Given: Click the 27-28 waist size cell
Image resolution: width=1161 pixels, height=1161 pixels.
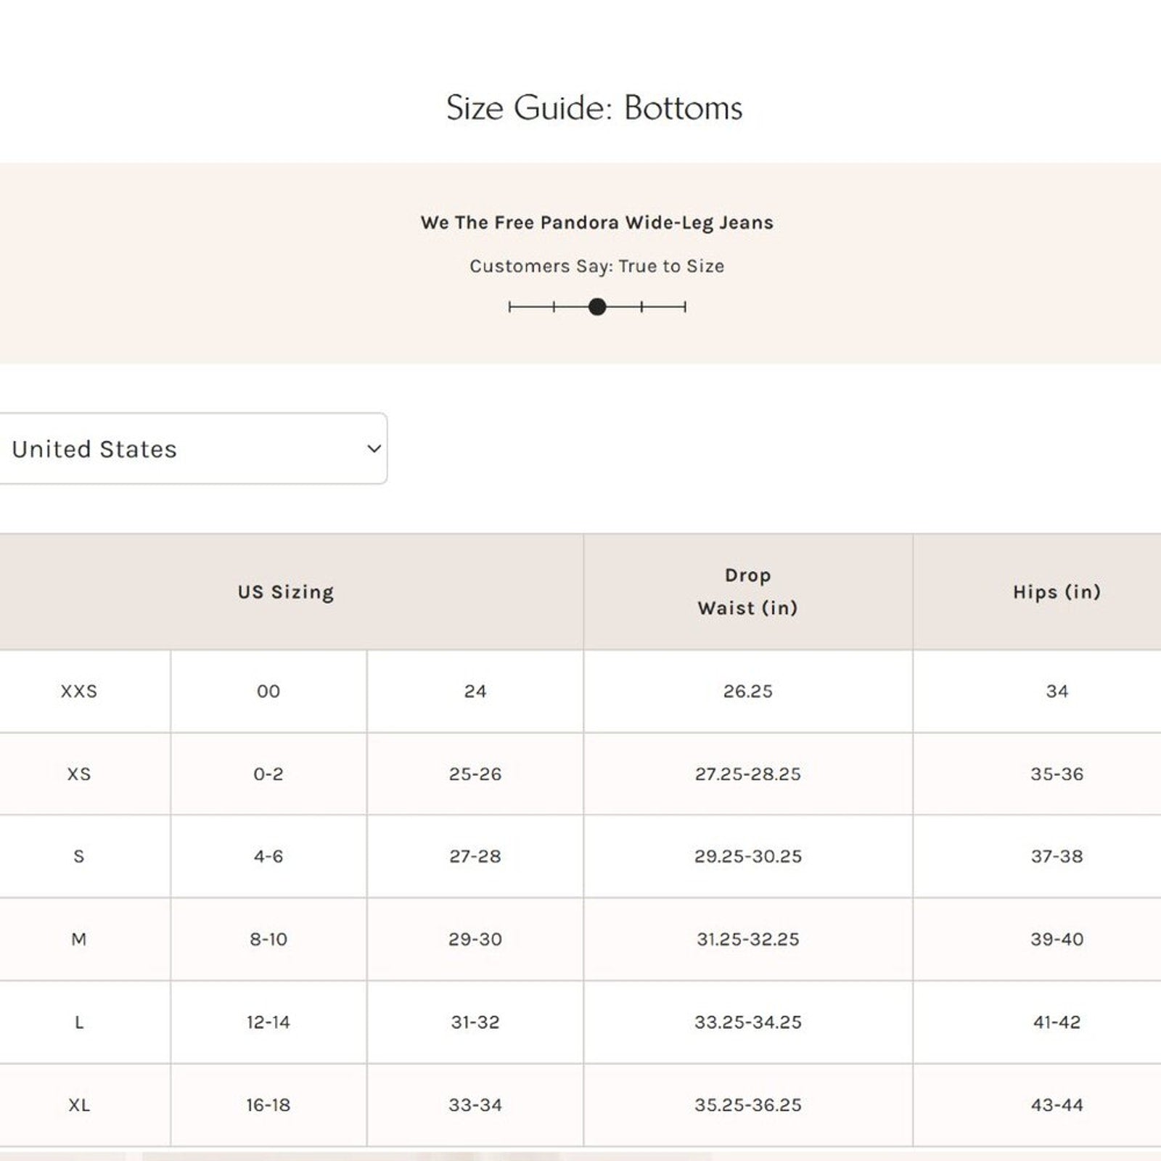Looking at the screenshot, I should (475, 857).
